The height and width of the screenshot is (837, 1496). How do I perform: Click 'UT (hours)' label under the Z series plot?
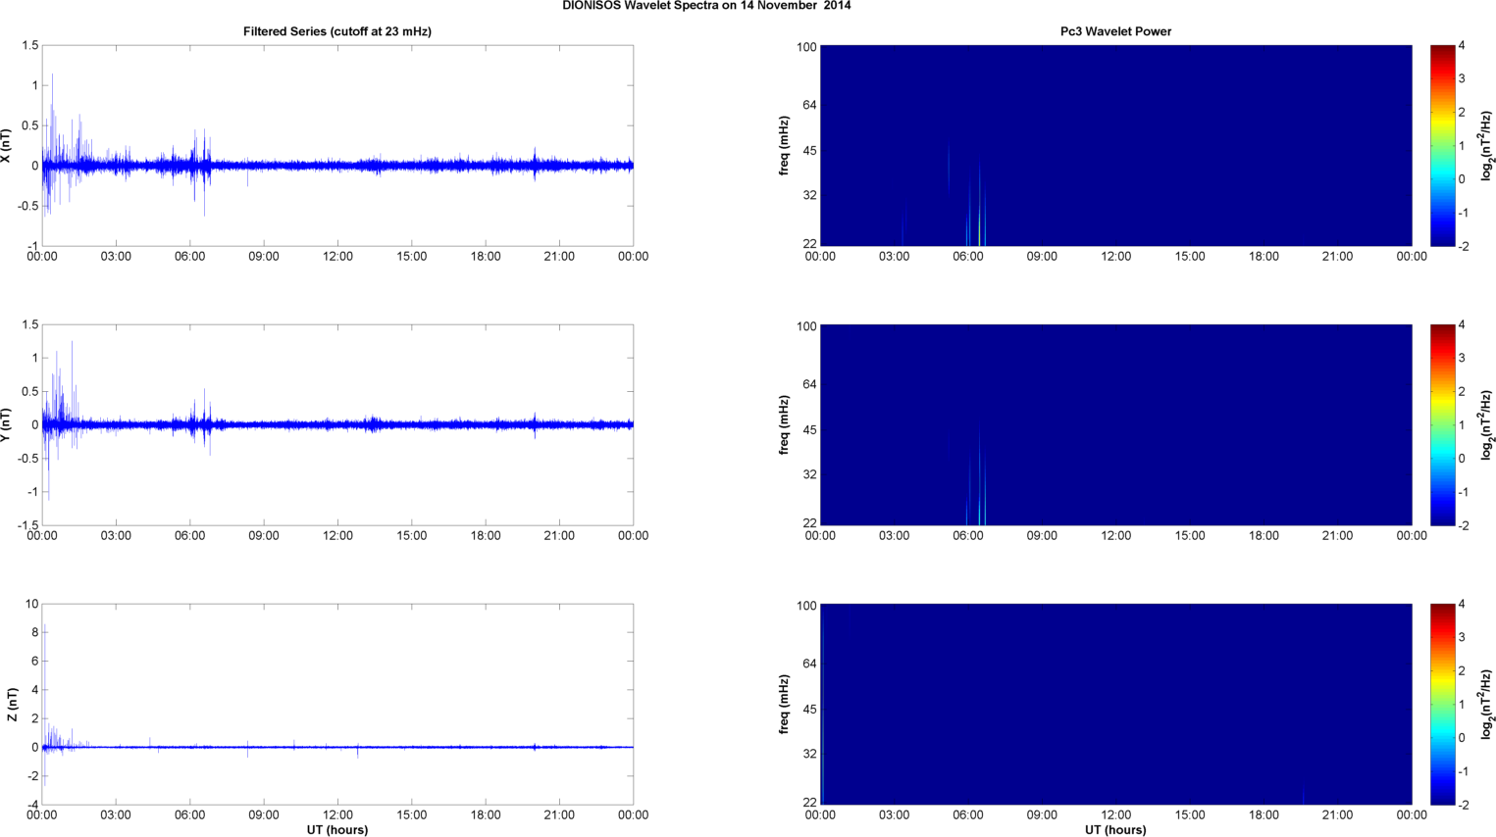click(x=337, y=829)
